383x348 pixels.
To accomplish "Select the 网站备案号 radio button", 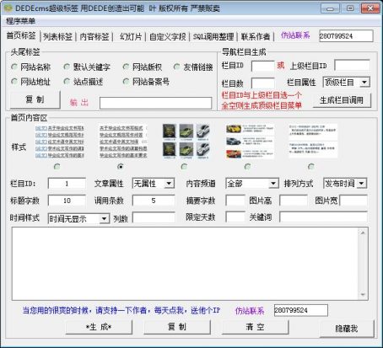I will (146, 82).
